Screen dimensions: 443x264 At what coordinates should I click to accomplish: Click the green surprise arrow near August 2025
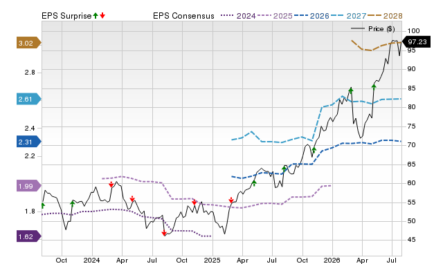[284, 169]
